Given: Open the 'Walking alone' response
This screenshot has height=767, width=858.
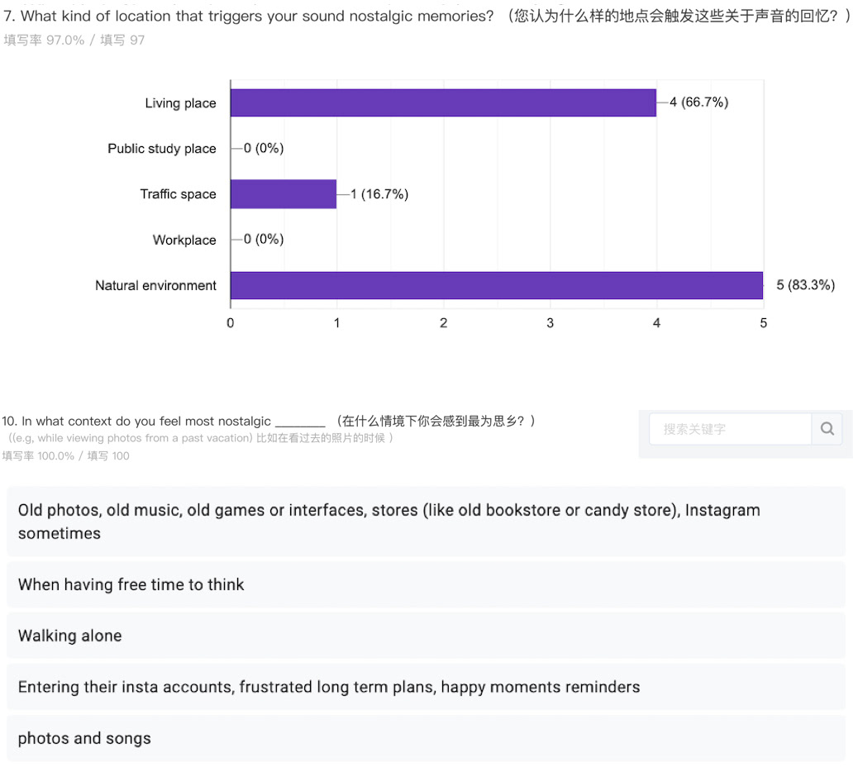Looking at the screenshot, I should (426, 635).
